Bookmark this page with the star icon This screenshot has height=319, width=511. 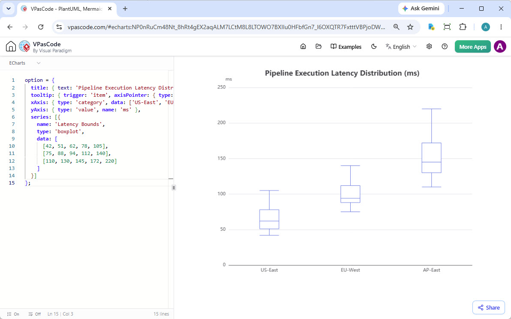410,27
